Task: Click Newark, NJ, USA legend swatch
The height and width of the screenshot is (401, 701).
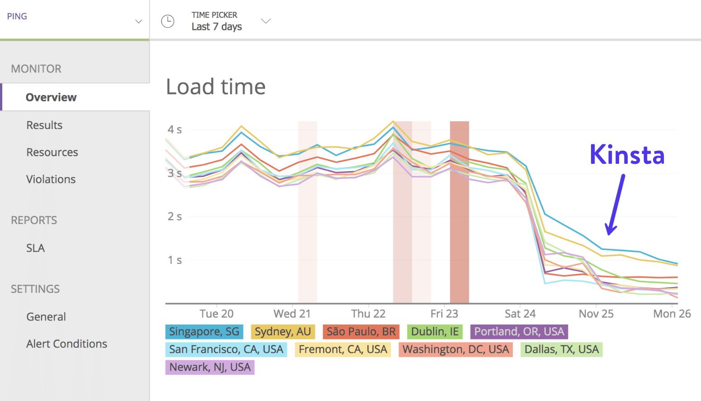Action: coord(210,367)
